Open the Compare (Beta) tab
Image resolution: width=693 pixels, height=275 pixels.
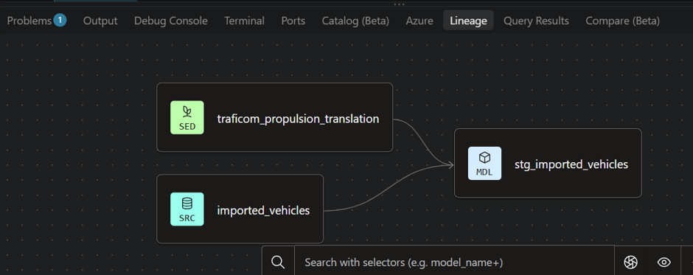pos(622,21)
